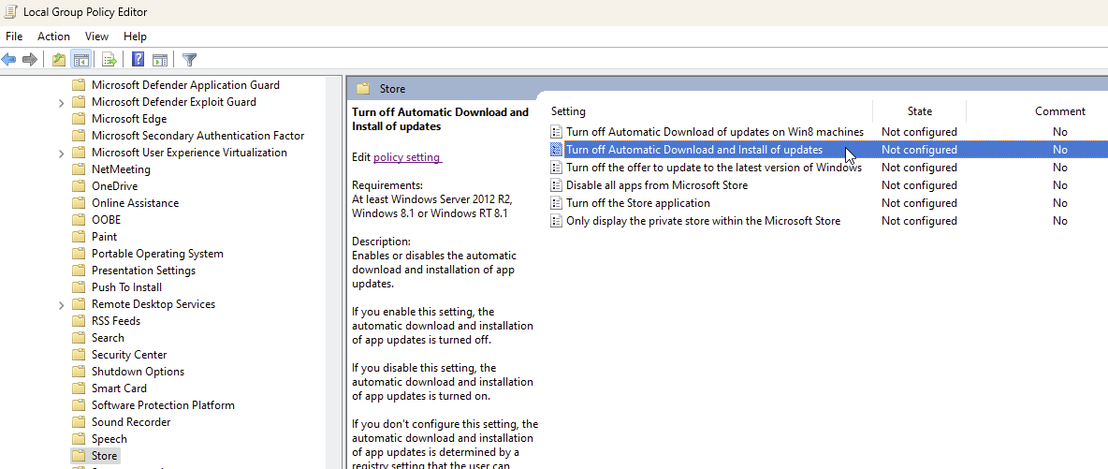This screenshot has width=1108, height=469.
Task: Click the 'policy setting' edit link
Action: point(406,157)
